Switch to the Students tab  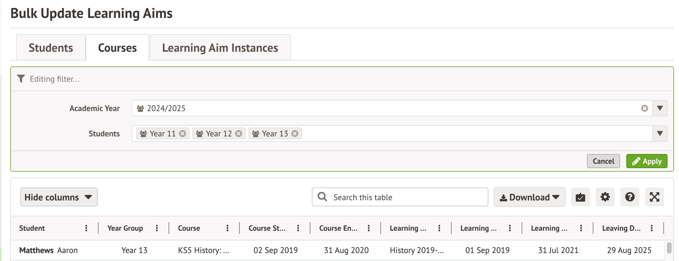click(51, 48)
